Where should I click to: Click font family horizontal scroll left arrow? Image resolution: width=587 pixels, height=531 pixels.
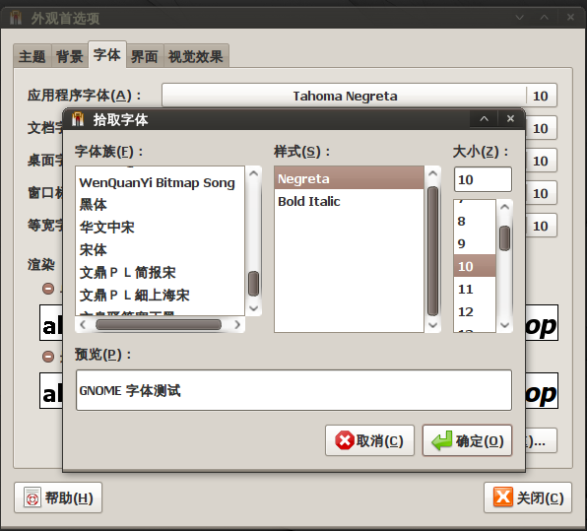[83, 324]
